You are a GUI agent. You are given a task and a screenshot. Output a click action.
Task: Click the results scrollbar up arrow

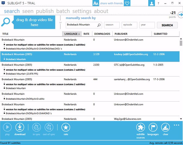pyautogui.click(x=181, y=39)
